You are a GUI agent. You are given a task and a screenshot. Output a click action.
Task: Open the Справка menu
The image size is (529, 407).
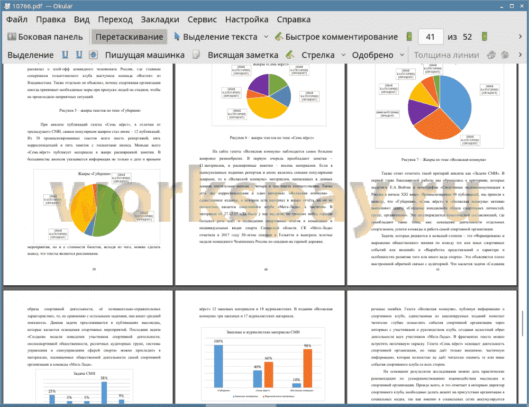294,20
